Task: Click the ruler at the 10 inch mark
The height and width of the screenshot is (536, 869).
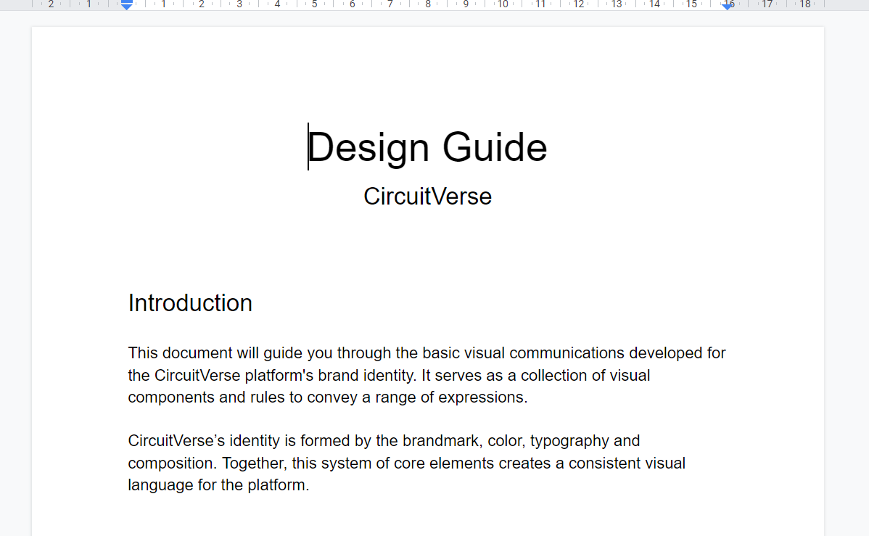Action: coord(503,6)
